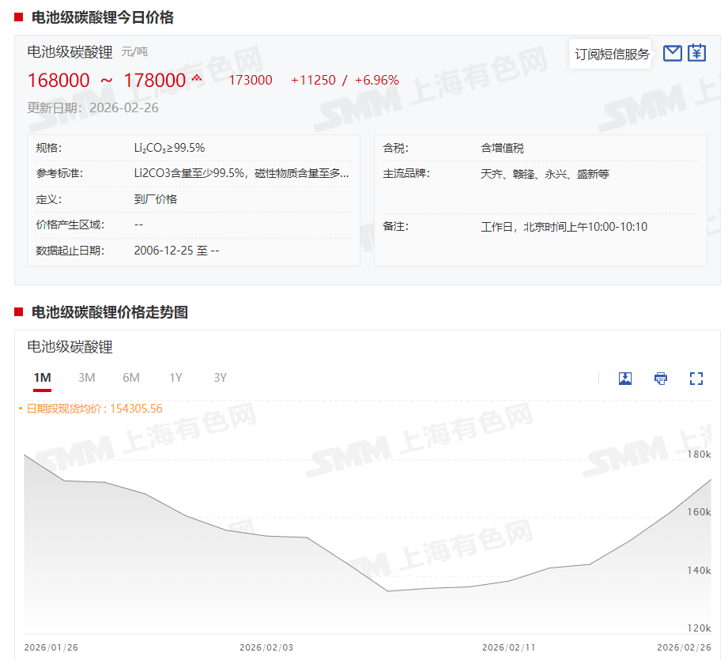Expand the chart to fullscreen
The width and height of the screenshot is (728, 660).
coord(696,379)
